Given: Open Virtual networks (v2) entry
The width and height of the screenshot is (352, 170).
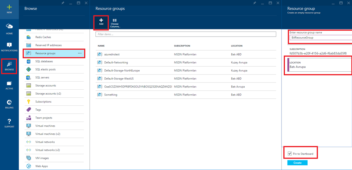Looking at the screenshot, I should click(54, 150).
